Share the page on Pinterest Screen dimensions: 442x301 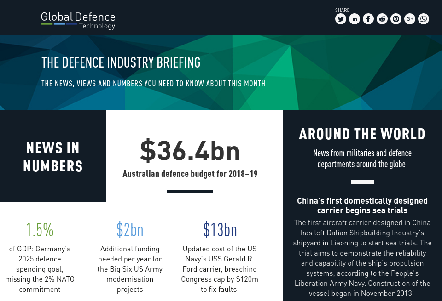point(396,19)
